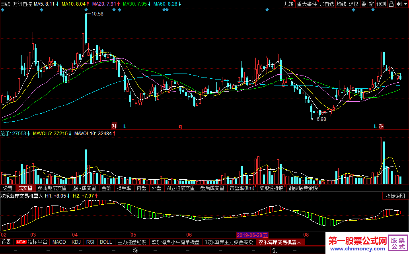Screen dimensions: 409x254
Task: Click the 6.98 low price label
Action: [x=321, y=119]
